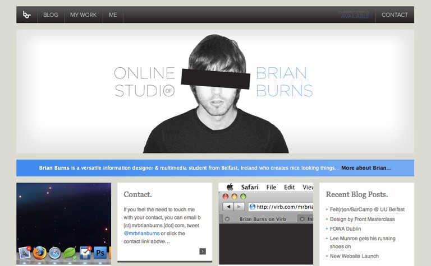Click the yellow minimize window dot
Screen dimensions: 431x266
pos(235,197)
